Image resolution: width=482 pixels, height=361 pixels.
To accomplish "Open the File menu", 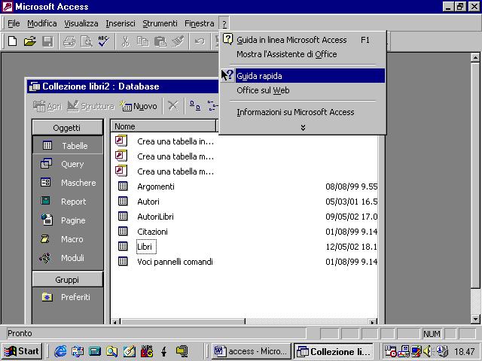I will [14, 23].
